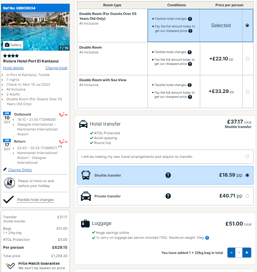The height and width of the screenshot is (272, 257).
Task: Open blue help icon for carry-on luggage
Action: point(207,238)
